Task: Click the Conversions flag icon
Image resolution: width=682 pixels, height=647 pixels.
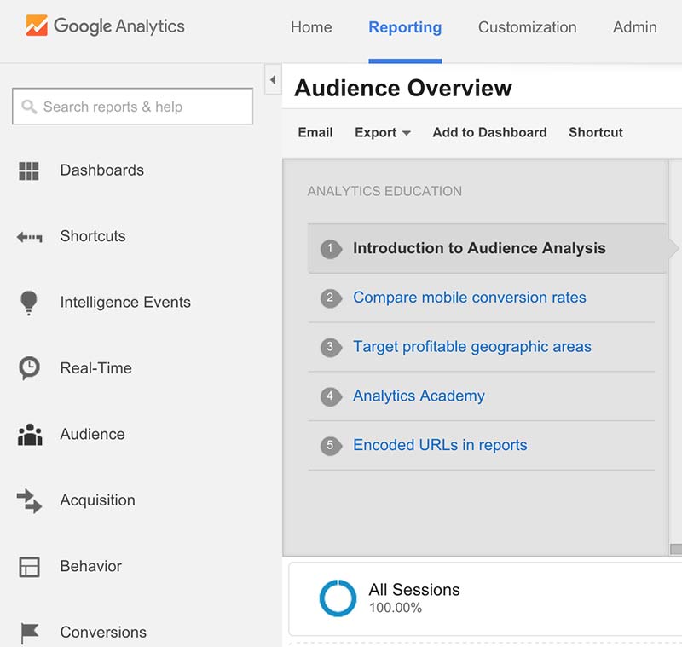Action: click(x=30, y=633)
